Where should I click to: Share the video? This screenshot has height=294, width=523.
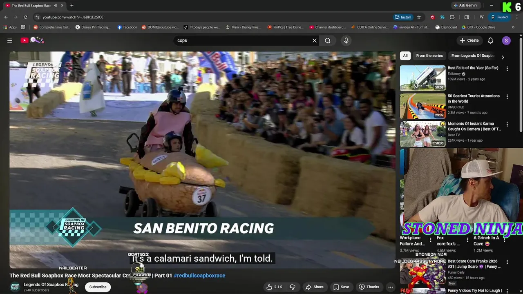click(315, 287)
